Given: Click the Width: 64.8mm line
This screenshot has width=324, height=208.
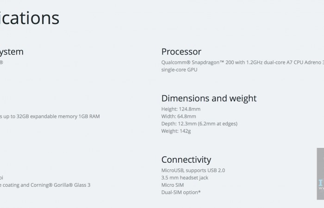Looking at the screenshot, I should pyautogui.click(x=178, y=116).
